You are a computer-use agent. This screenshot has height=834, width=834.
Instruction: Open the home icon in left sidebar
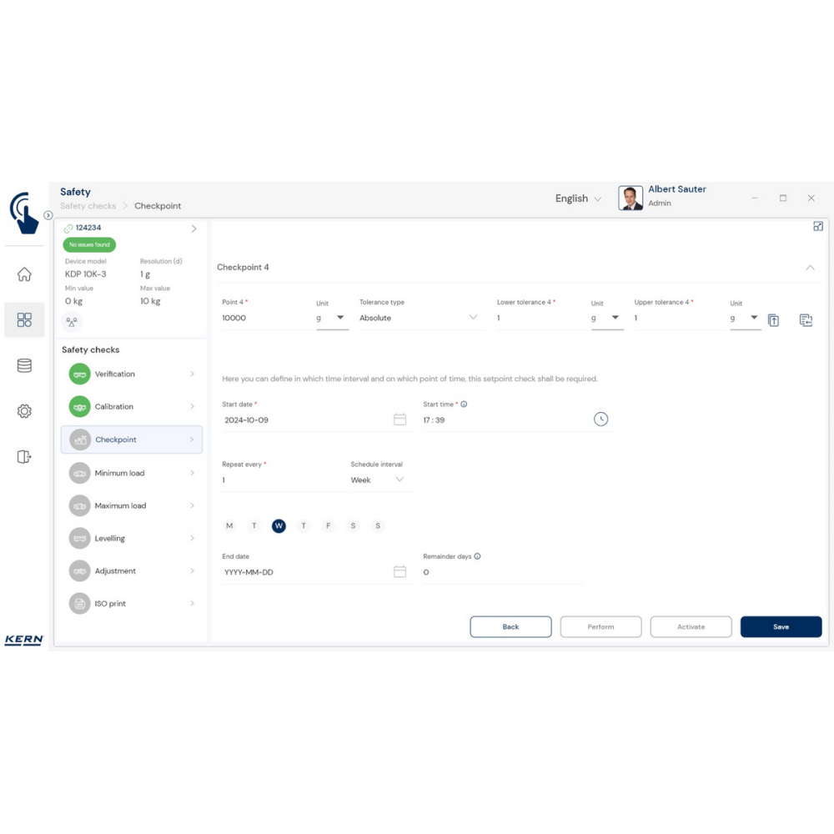(24, 274)
